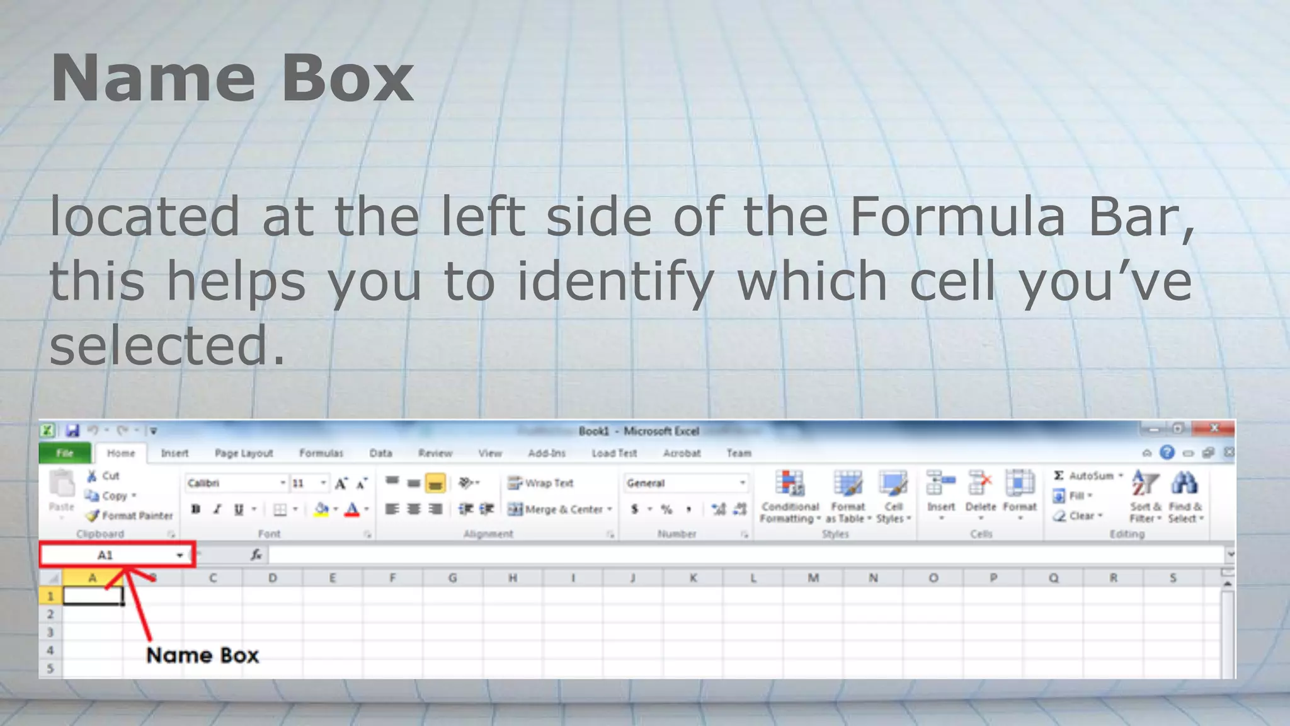Increase font size with Grow Font icon
Screen dimensions: 1290x726
341,483
